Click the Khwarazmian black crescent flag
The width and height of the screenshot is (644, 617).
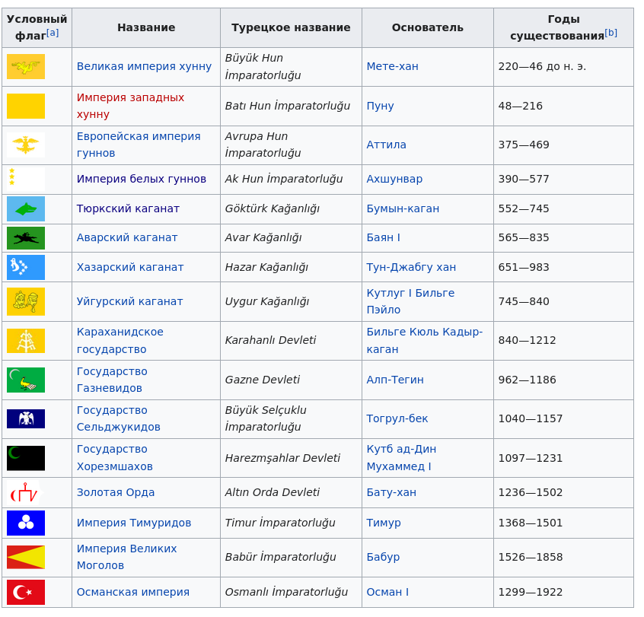click(26, 458)
